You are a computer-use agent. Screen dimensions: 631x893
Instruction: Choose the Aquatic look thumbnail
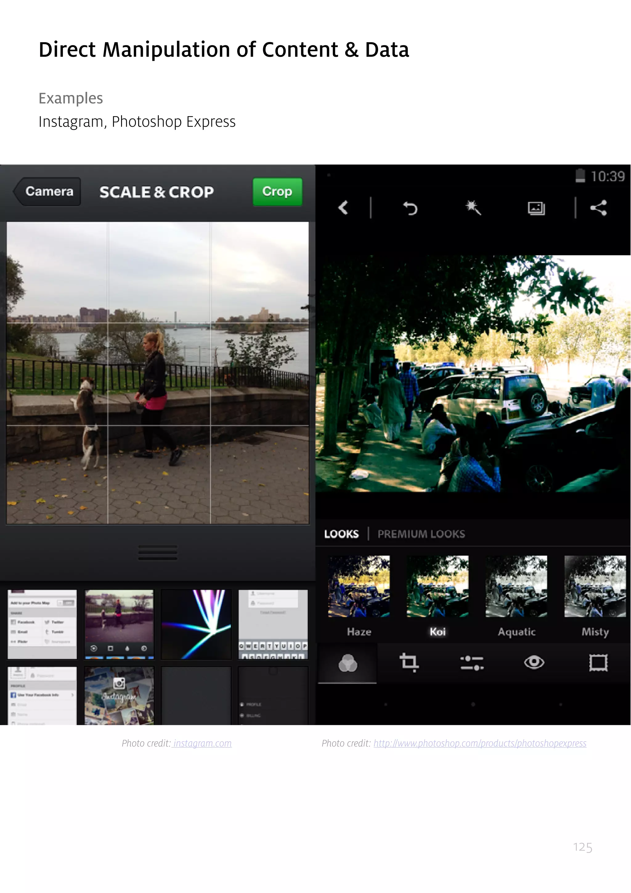click(516, 586)
